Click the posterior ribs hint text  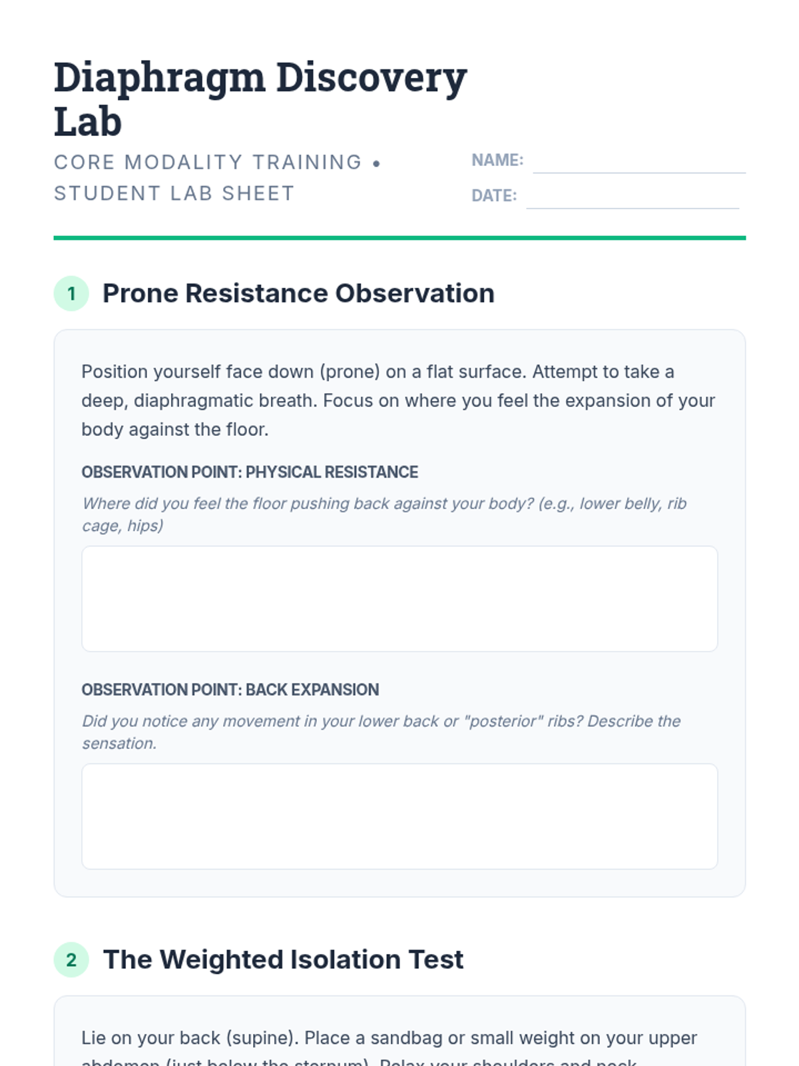click(x=381, y=732)
